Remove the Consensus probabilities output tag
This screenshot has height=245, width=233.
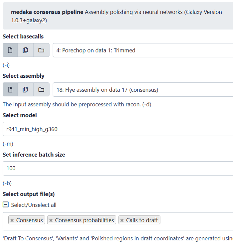click(x=51, y=220)
